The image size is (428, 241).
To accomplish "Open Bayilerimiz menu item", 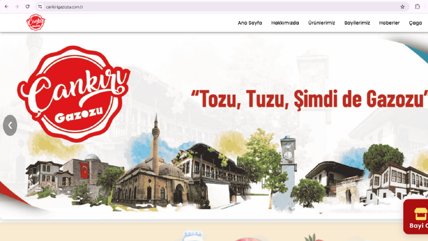I will [x=357, y=23].
